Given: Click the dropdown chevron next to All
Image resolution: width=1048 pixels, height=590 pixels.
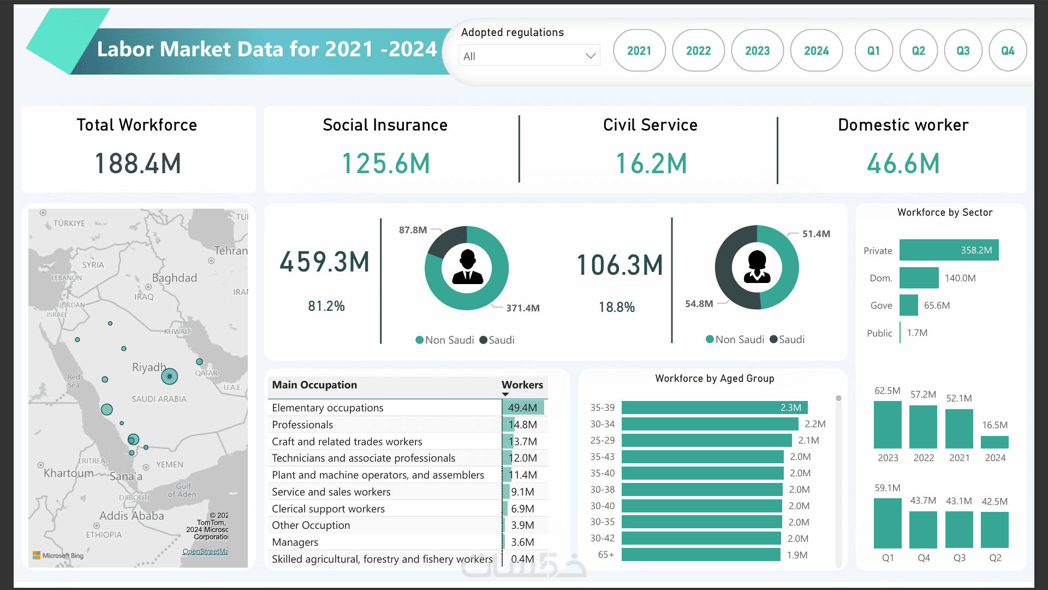Looking at the screenshot, I should [590, 56].
